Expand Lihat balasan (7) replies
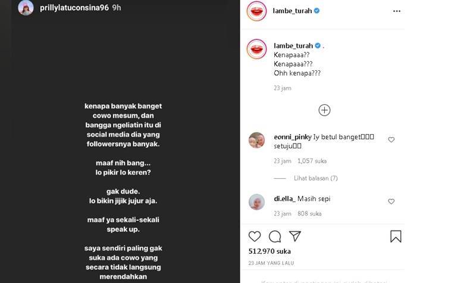476x283 pixels. 315,178
